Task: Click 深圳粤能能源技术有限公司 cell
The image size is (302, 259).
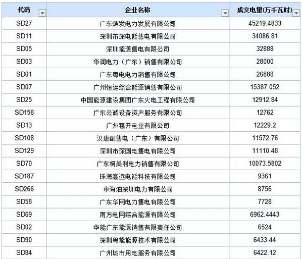Action: (137, 240)
